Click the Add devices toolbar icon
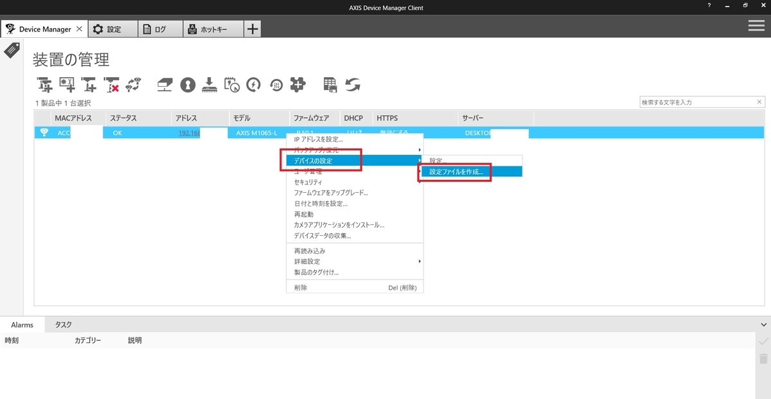Image resolution: width=771 pixels, height=399 pixels. [x=45, y=84]
